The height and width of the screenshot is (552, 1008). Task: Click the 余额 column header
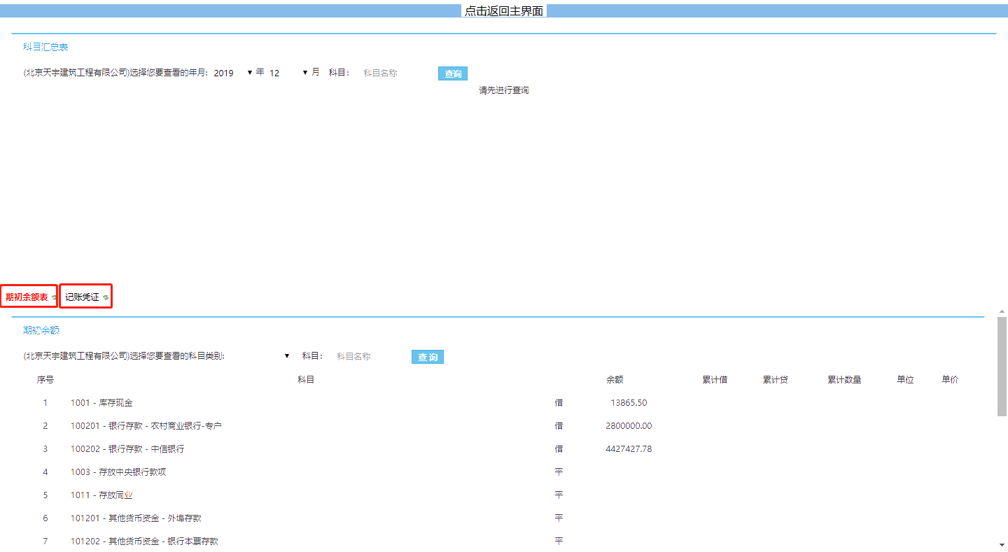[x=615, y=380]
